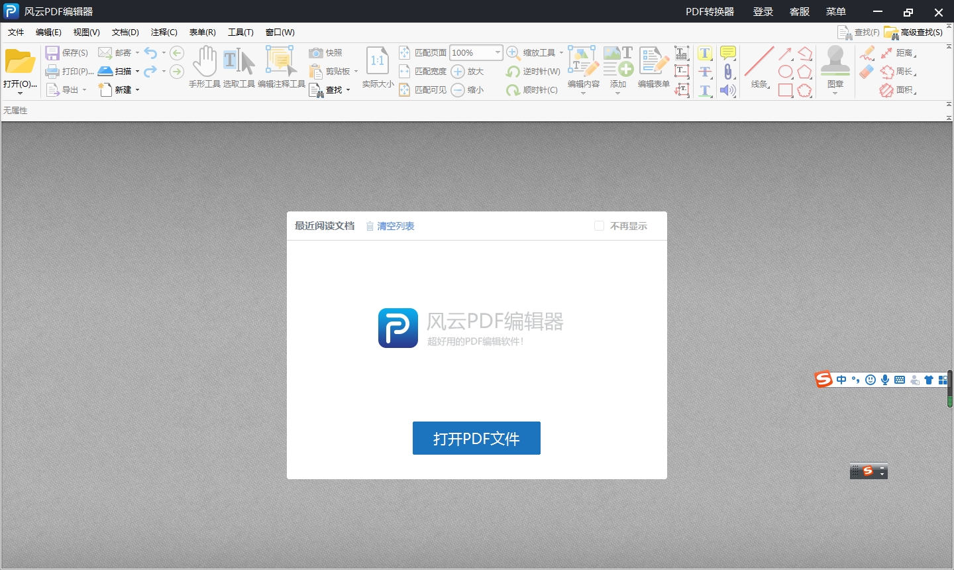Expand the 导出 export dropdown
The width and height of the screenshot is (954, 570).
84,90
